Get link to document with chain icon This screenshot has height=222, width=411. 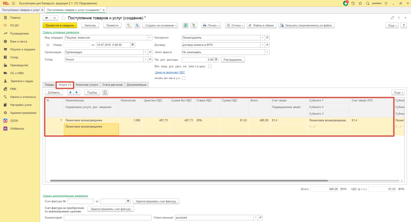(x=393, y=18)
